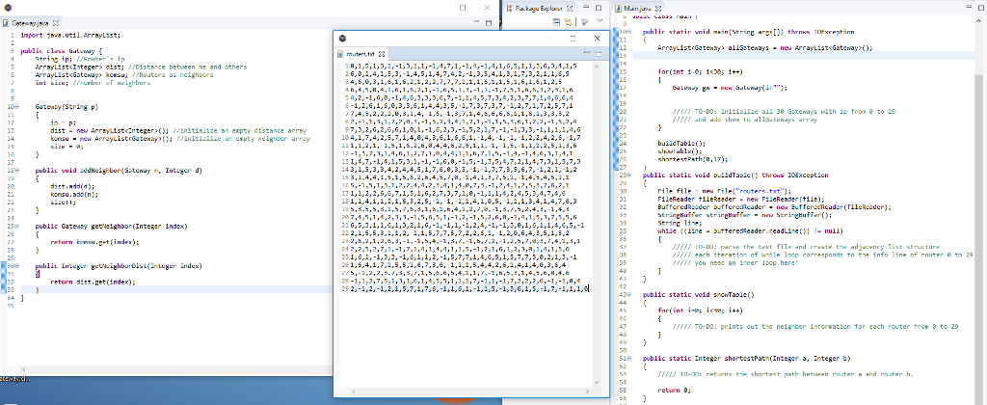Click the Gateway.java scroll left arrow
The height and width of the screenshot is (405, 987).
[x=24, y=369]
